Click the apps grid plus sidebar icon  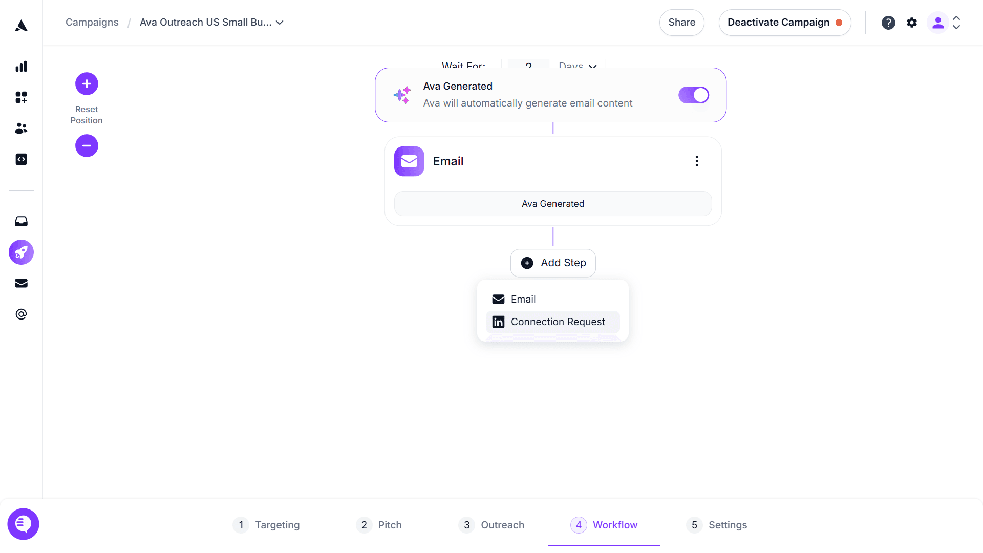click(21, 97)
